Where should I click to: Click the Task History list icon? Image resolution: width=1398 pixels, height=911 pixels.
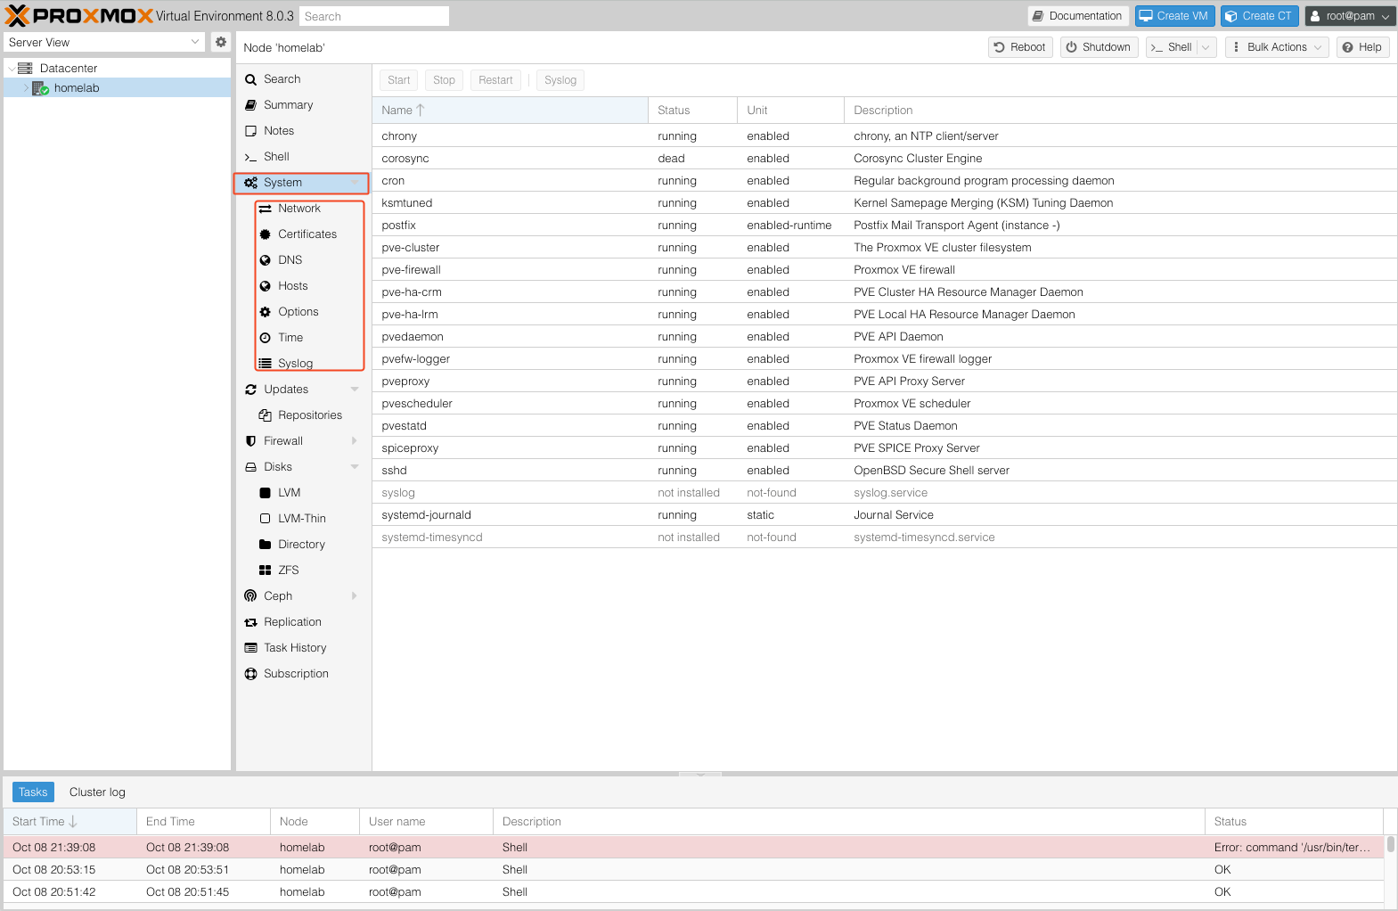251,648
